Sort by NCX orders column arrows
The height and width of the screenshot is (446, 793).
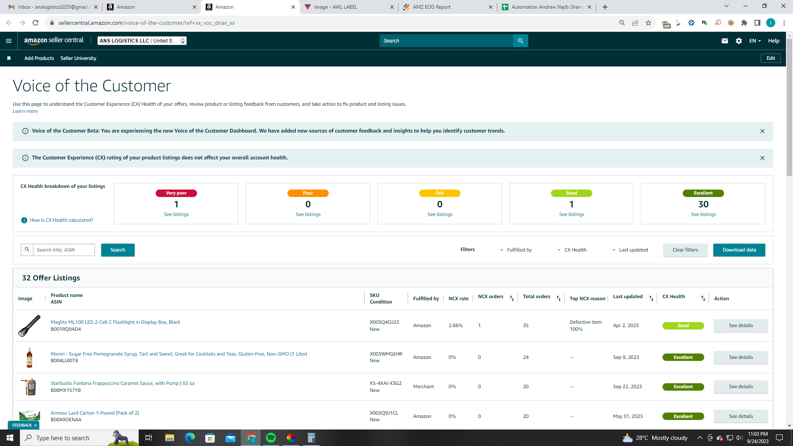tap(512, 299)
